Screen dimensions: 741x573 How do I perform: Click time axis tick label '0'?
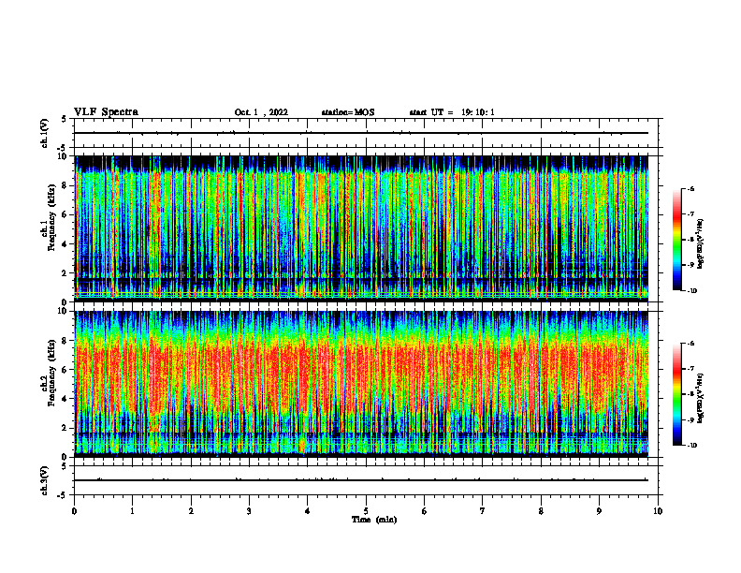[74, 511]
